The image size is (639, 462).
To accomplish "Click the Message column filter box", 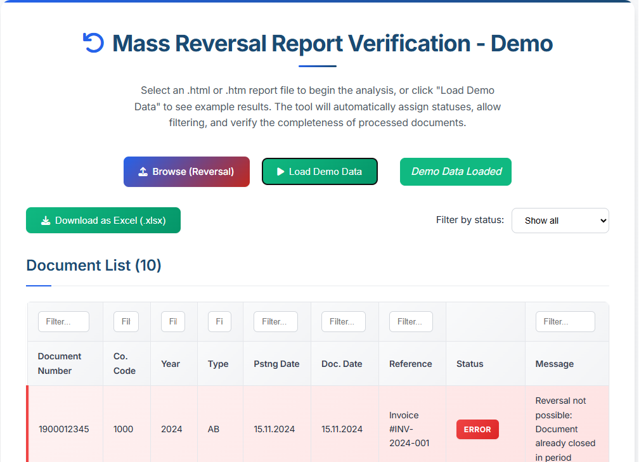I will click(565, 321).
